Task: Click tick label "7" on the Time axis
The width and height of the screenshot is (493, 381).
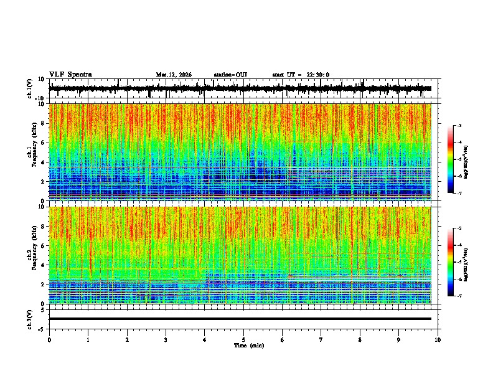Action: (x=321, y=340)
